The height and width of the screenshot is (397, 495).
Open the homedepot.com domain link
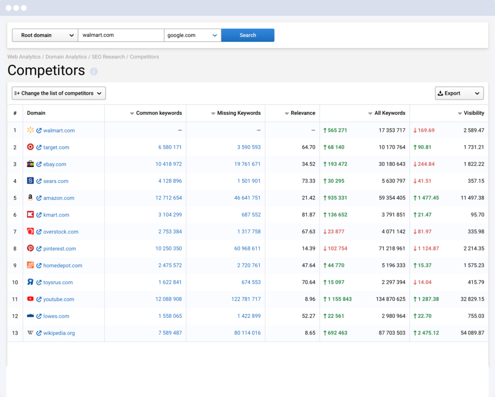click(63, 265)
